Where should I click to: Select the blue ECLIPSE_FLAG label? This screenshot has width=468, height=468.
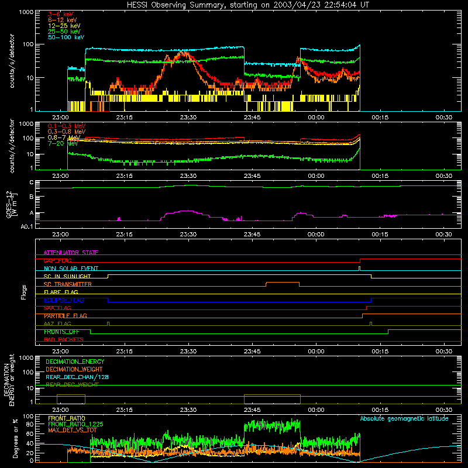(64, 300)
